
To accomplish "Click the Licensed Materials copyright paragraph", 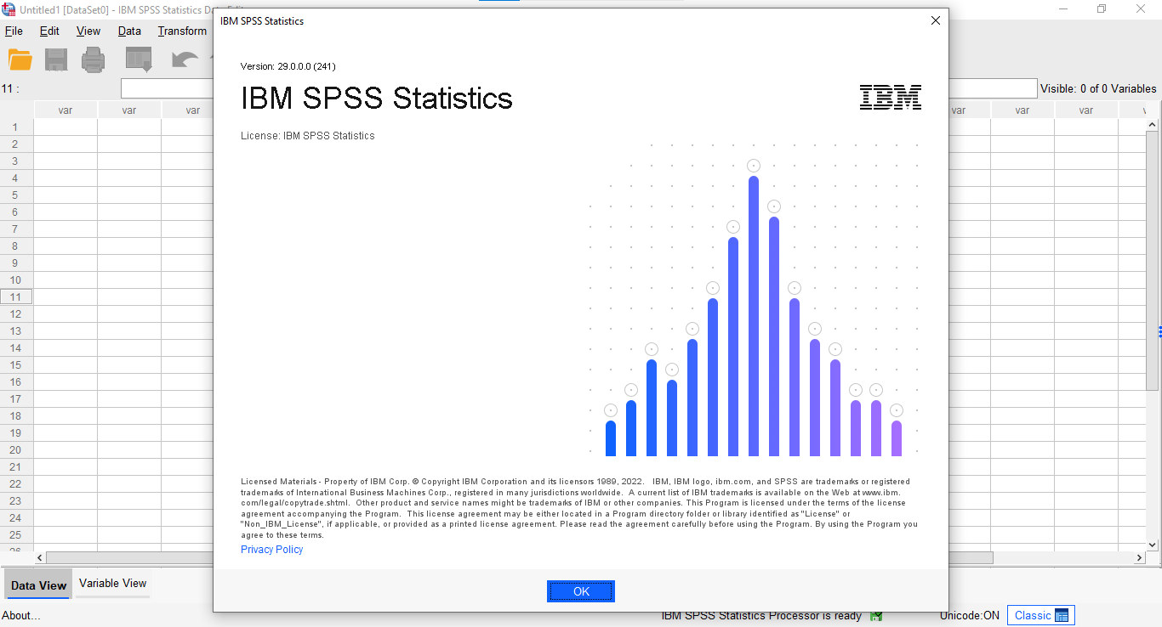I will click(579, 508).
